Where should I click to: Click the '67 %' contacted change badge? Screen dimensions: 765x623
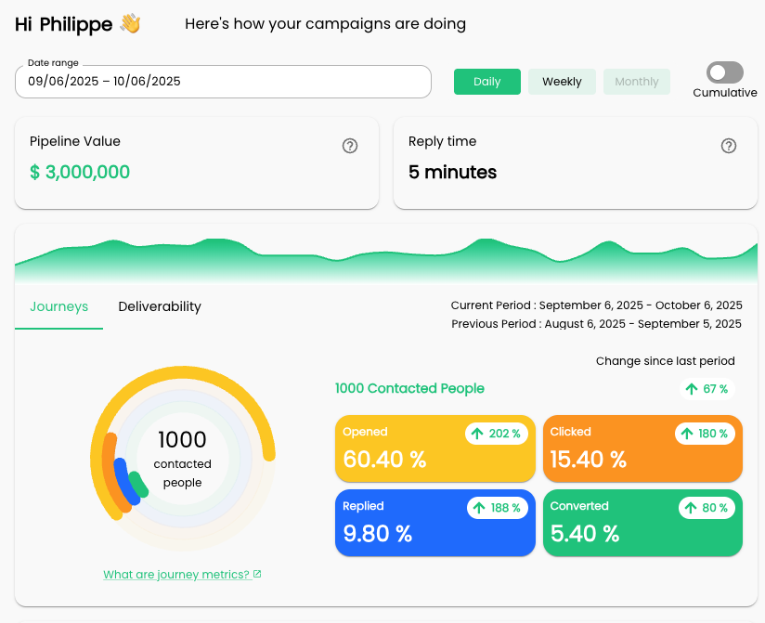coord(707,389)
